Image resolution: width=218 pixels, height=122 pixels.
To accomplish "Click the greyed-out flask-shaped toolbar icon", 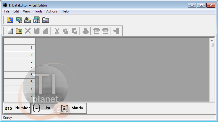I will coord(85,31).
